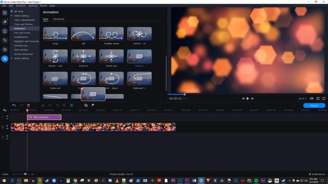
Task: Select the Animation tool entry
Action: coord(19,29)
